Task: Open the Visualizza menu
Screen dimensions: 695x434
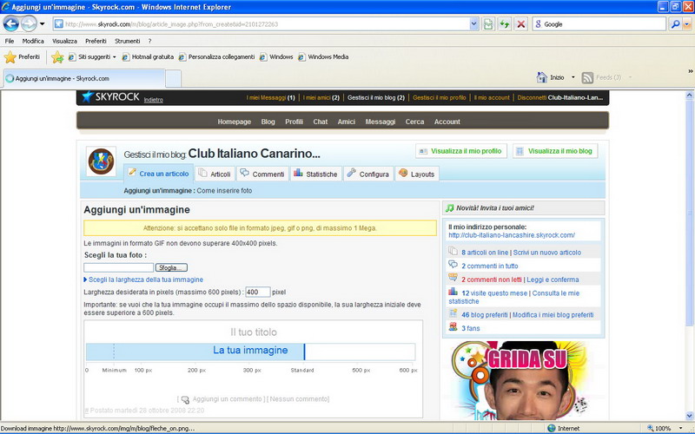Action: [64, 41]
